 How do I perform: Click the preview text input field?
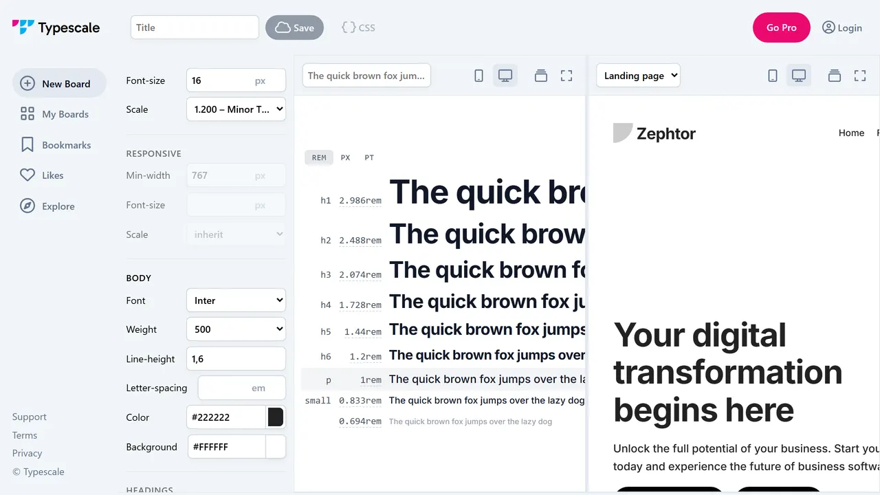tap(366, 76)
